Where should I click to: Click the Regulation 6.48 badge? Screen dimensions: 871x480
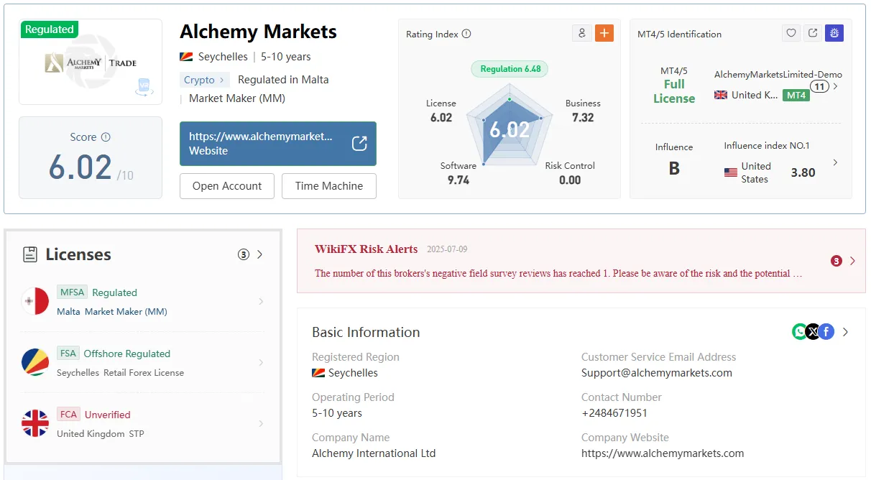[x=510, y=69]
